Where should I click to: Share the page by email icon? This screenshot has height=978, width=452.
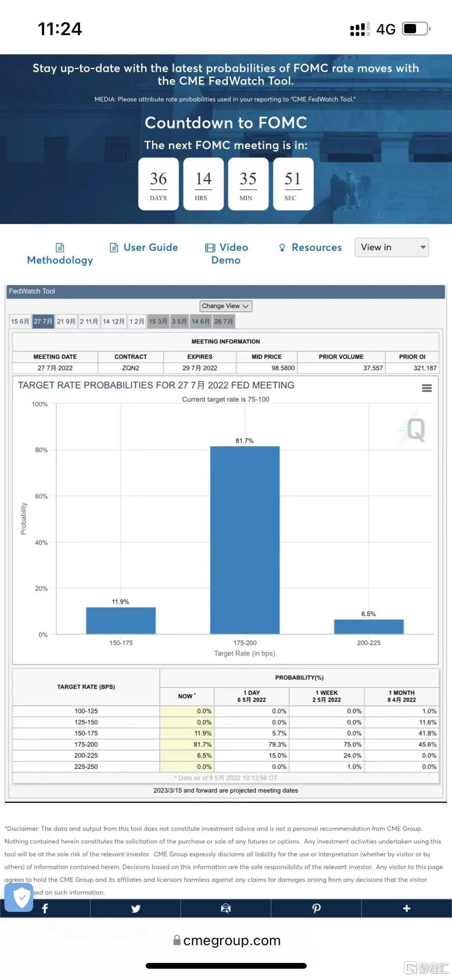pos(226,908)
